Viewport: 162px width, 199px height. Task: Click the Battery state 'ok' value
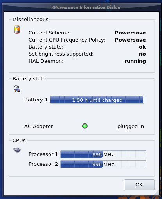point(142,47)
